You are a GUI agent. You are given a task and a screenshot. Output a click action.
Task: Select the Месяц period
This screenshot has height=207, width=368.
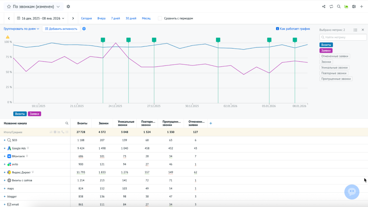146,18
